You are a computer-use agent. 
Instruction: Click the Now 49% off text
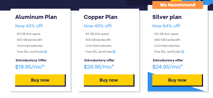[x=98, y=26]
